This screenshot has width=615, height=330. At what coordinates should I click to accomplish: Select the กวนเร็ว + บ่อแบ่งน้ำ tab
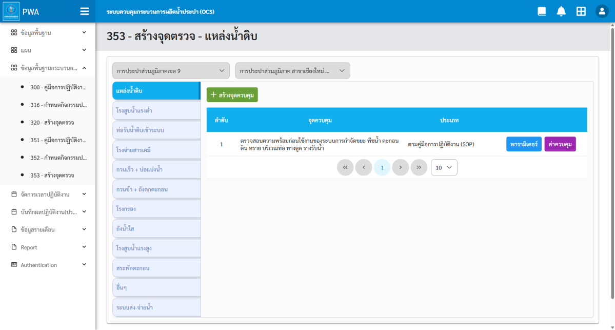point(156,169)
